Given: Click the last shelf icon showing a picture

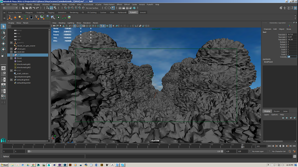Looking at the screenshot, I should coord(69,17).
